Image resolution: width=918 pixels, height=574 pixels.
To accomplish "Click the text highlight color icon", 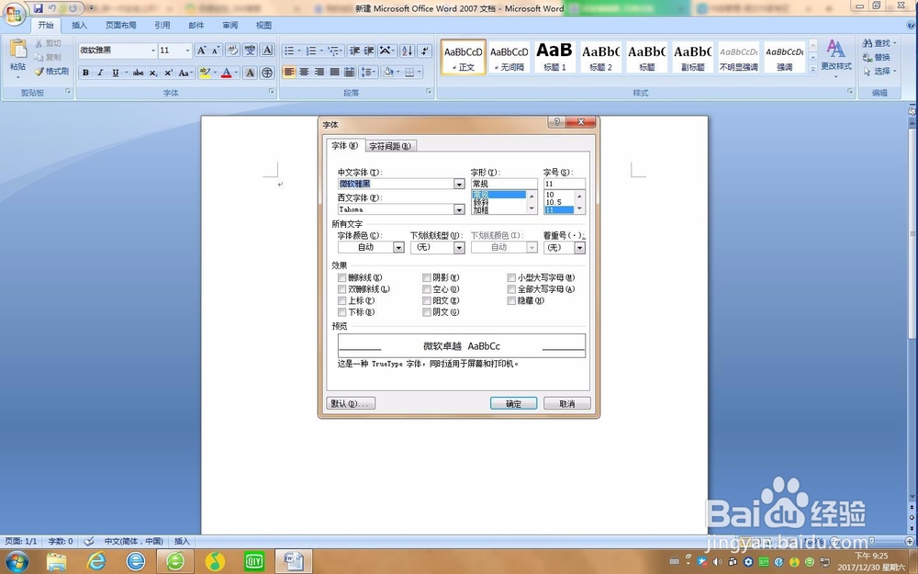I will [205, 73].
